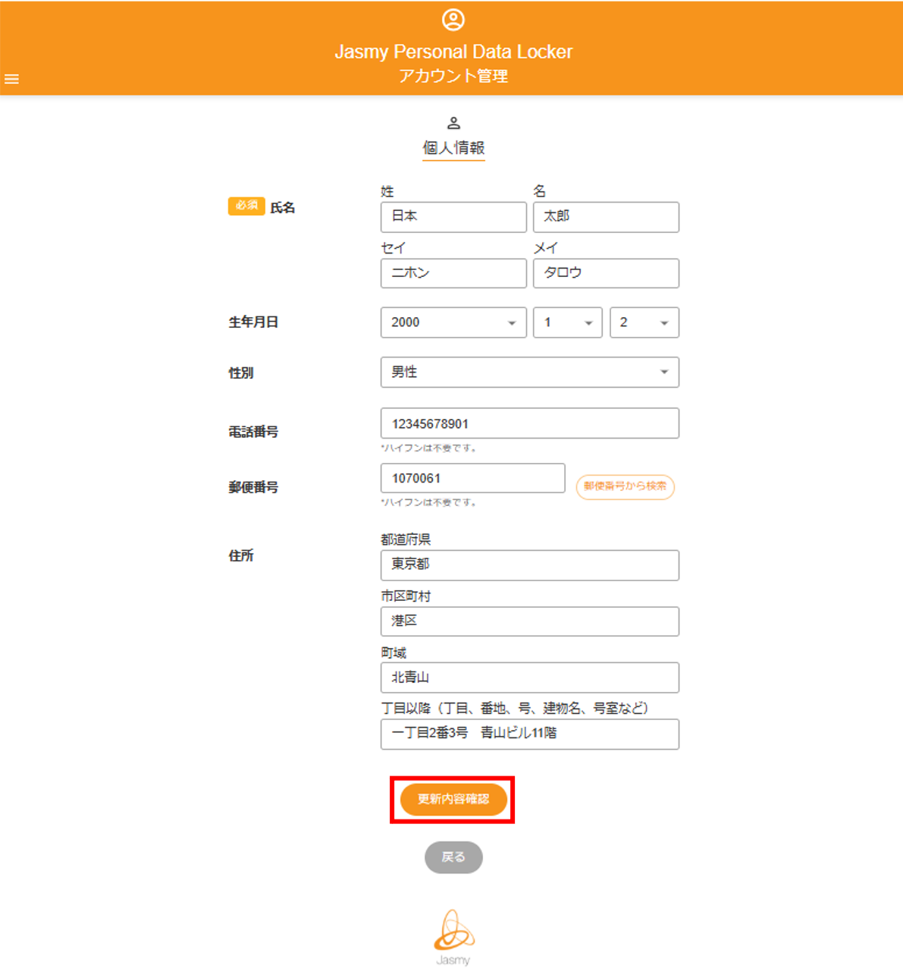
Task: Open the birth year dropdown showing 2000
Action: 453,322
